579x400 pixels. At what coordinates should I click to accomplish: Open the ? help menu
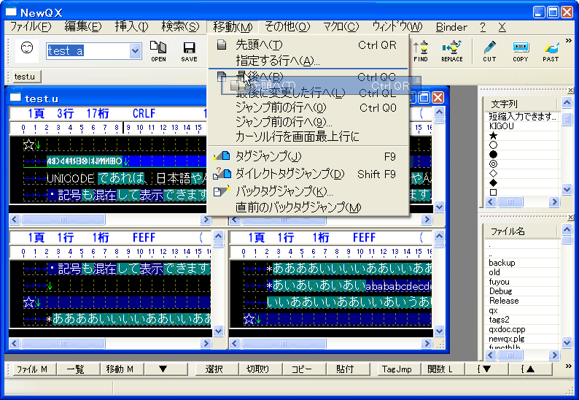point(483,26)
